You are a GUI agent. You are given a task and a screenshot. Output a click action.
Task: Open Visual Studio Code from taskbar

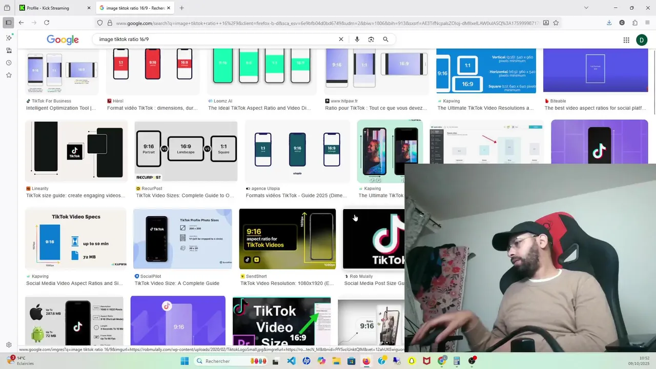(x=291, y=361)
